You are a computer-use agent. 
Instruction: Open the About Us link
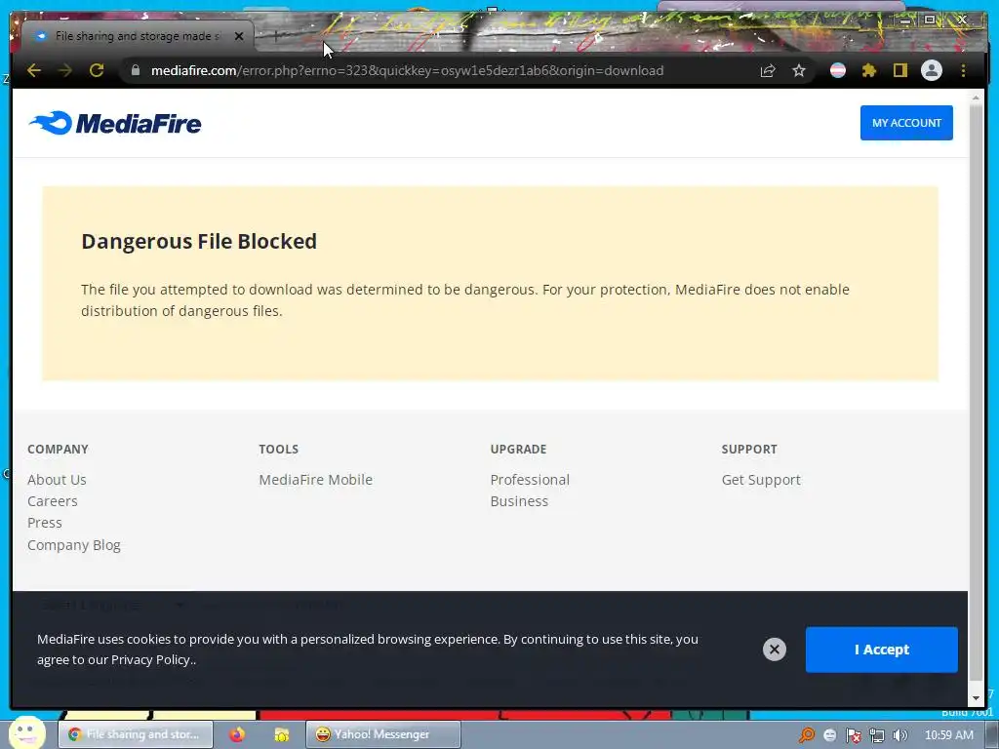57,480
